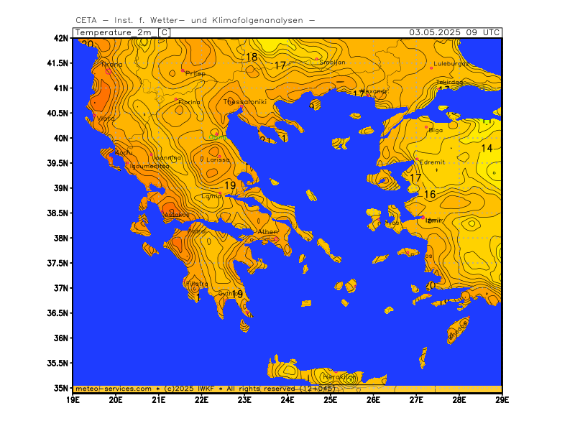This screenshot has width=575, height=431.
Task: Click the 21E longitude label
Action: (159, 400)
